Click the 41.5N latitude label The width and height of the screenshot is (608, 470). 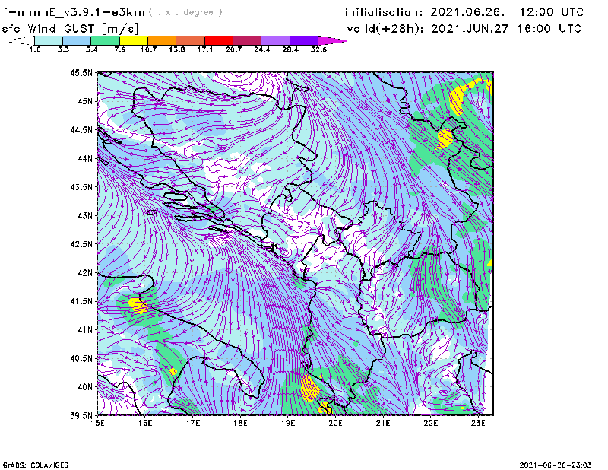(x=81, y=301)
